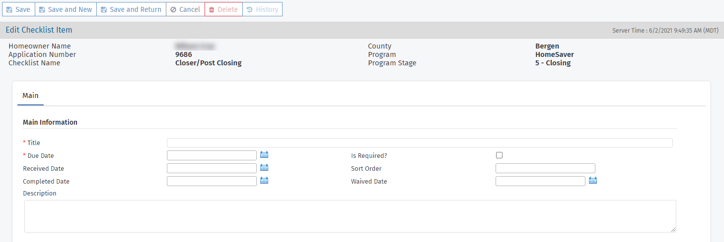Focus the Completed Date input field
The height and width of the screenshot is (242, 724).
[212, 181]
